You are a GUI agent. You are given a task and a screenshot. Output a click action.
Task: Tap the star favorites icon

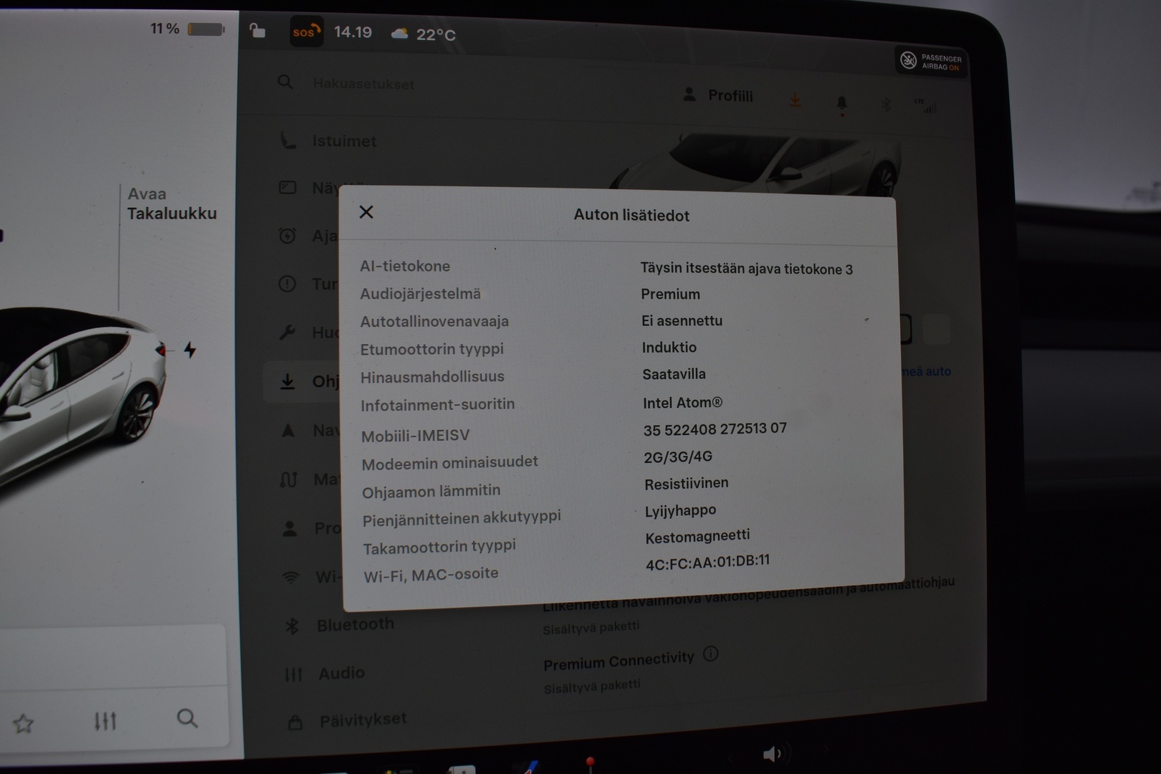pyautogui.click(x=24, y=724)
